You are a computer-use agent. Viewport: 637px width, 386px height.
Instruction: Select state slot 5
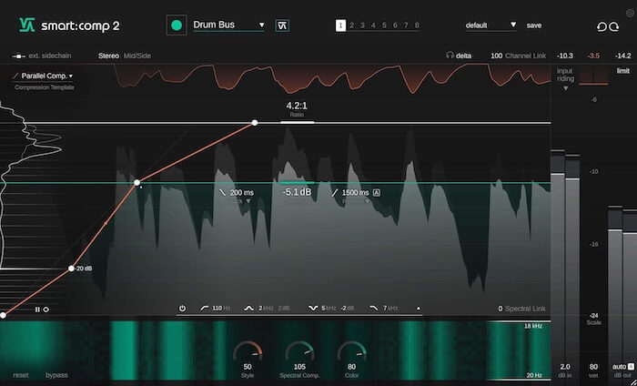[x=384, y=25]
